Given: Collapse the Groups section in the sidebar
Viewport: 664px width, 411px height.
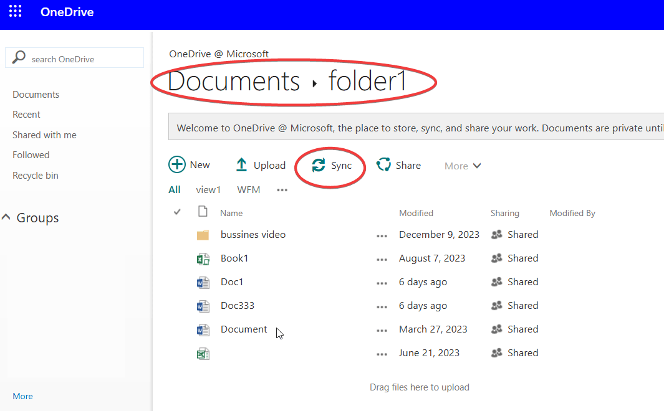Looking at the screenshot, I should point(6,217).
